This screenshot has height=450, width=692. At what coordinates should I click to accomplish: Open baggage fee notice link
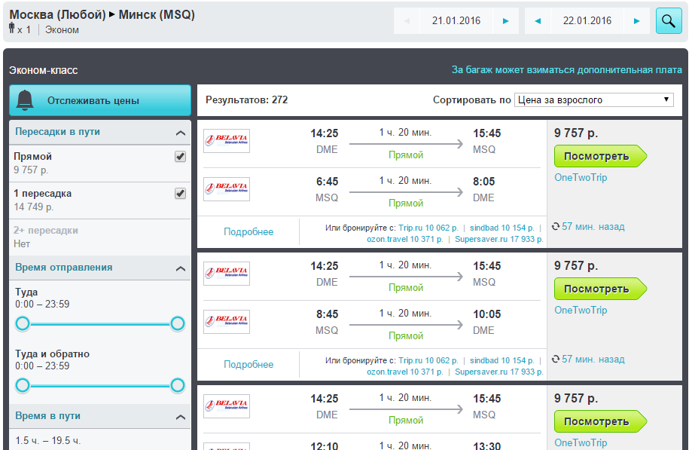point(567,70)
